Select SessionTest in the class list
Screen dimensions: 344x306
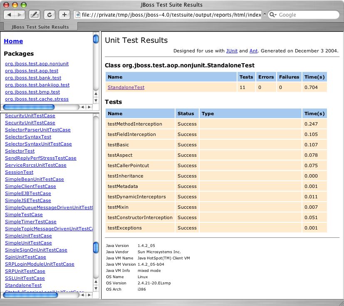coord(19,172)
